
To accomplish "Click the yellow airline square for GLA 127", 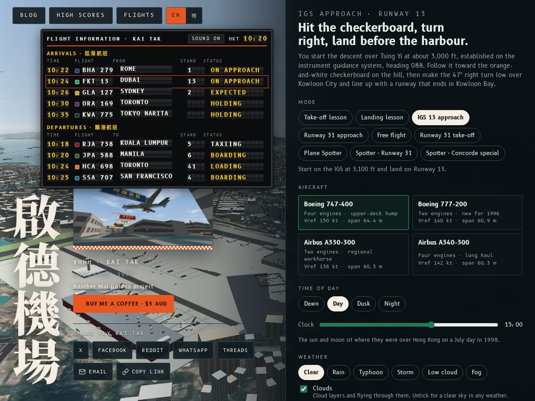I will point(77,93).
